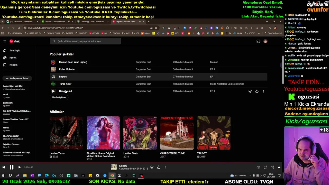Image resolution: width=329 pixels, height=185 pixels.
Task: Click the speaker icon beside Le perv row
Action: point(53,77)
